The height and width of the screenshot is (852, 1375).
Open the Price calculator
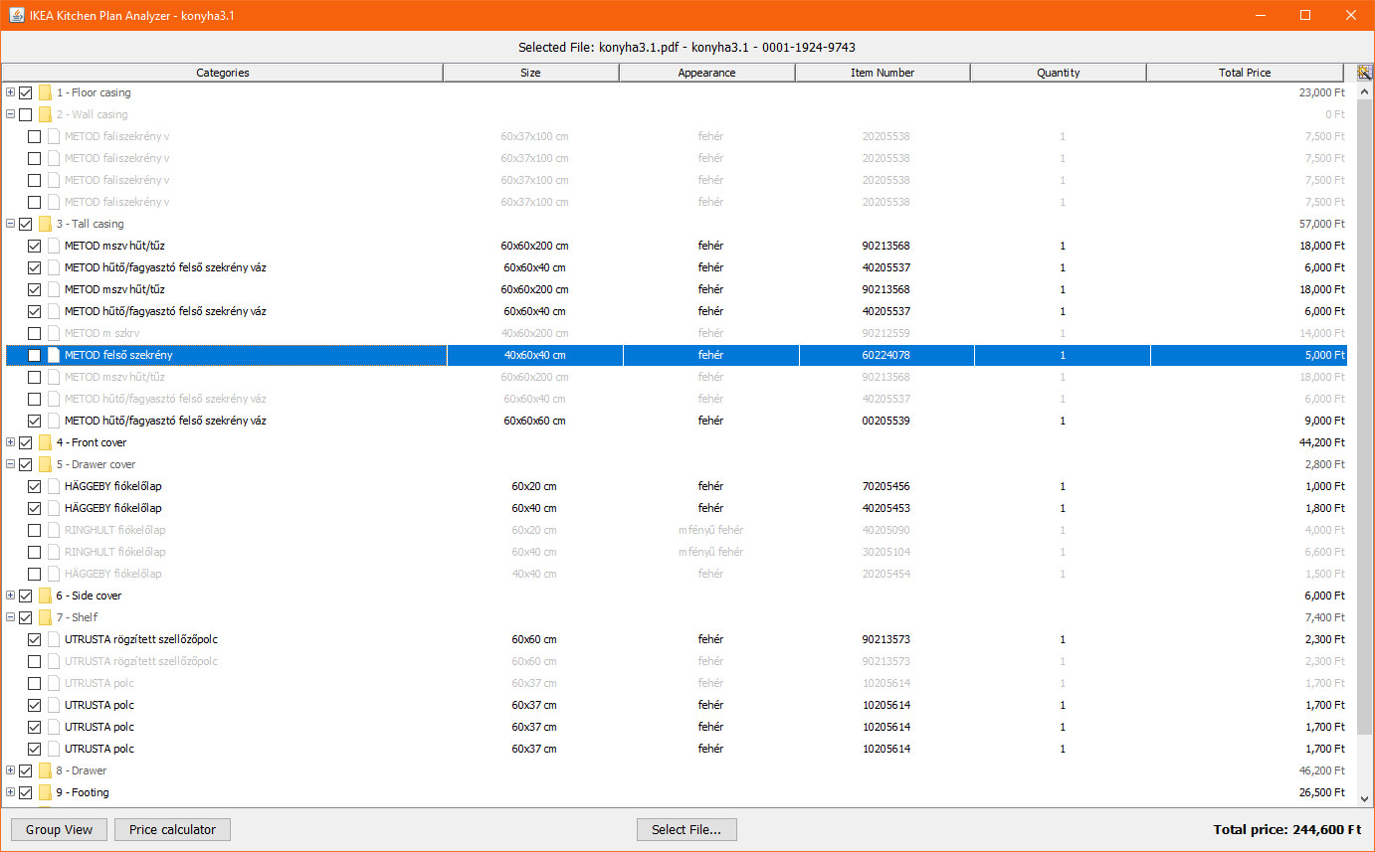(172, 829)
